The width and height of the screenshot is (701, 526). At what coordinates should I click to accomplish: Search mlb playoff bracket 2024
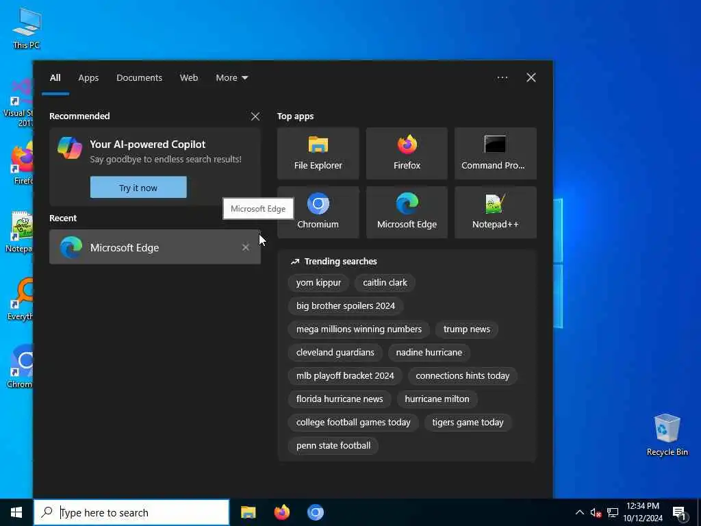345,376
